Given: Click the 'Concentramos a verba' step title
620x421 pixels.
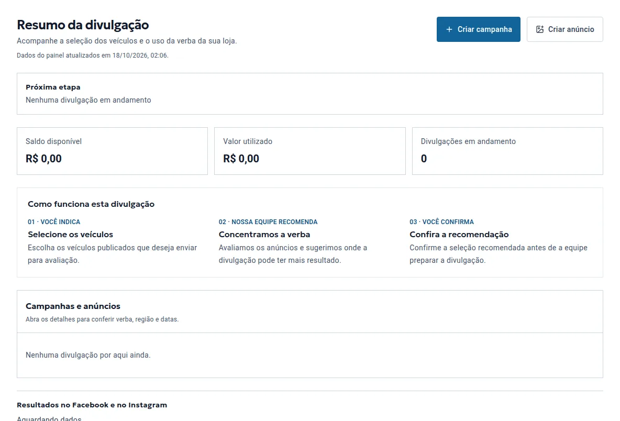Looking at the screenshot, I should [x=264, y=235].
